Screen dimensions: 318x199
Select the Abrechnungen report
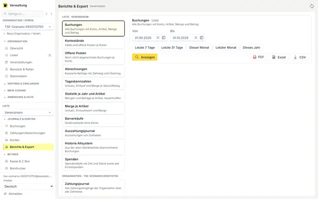[93, 71]
